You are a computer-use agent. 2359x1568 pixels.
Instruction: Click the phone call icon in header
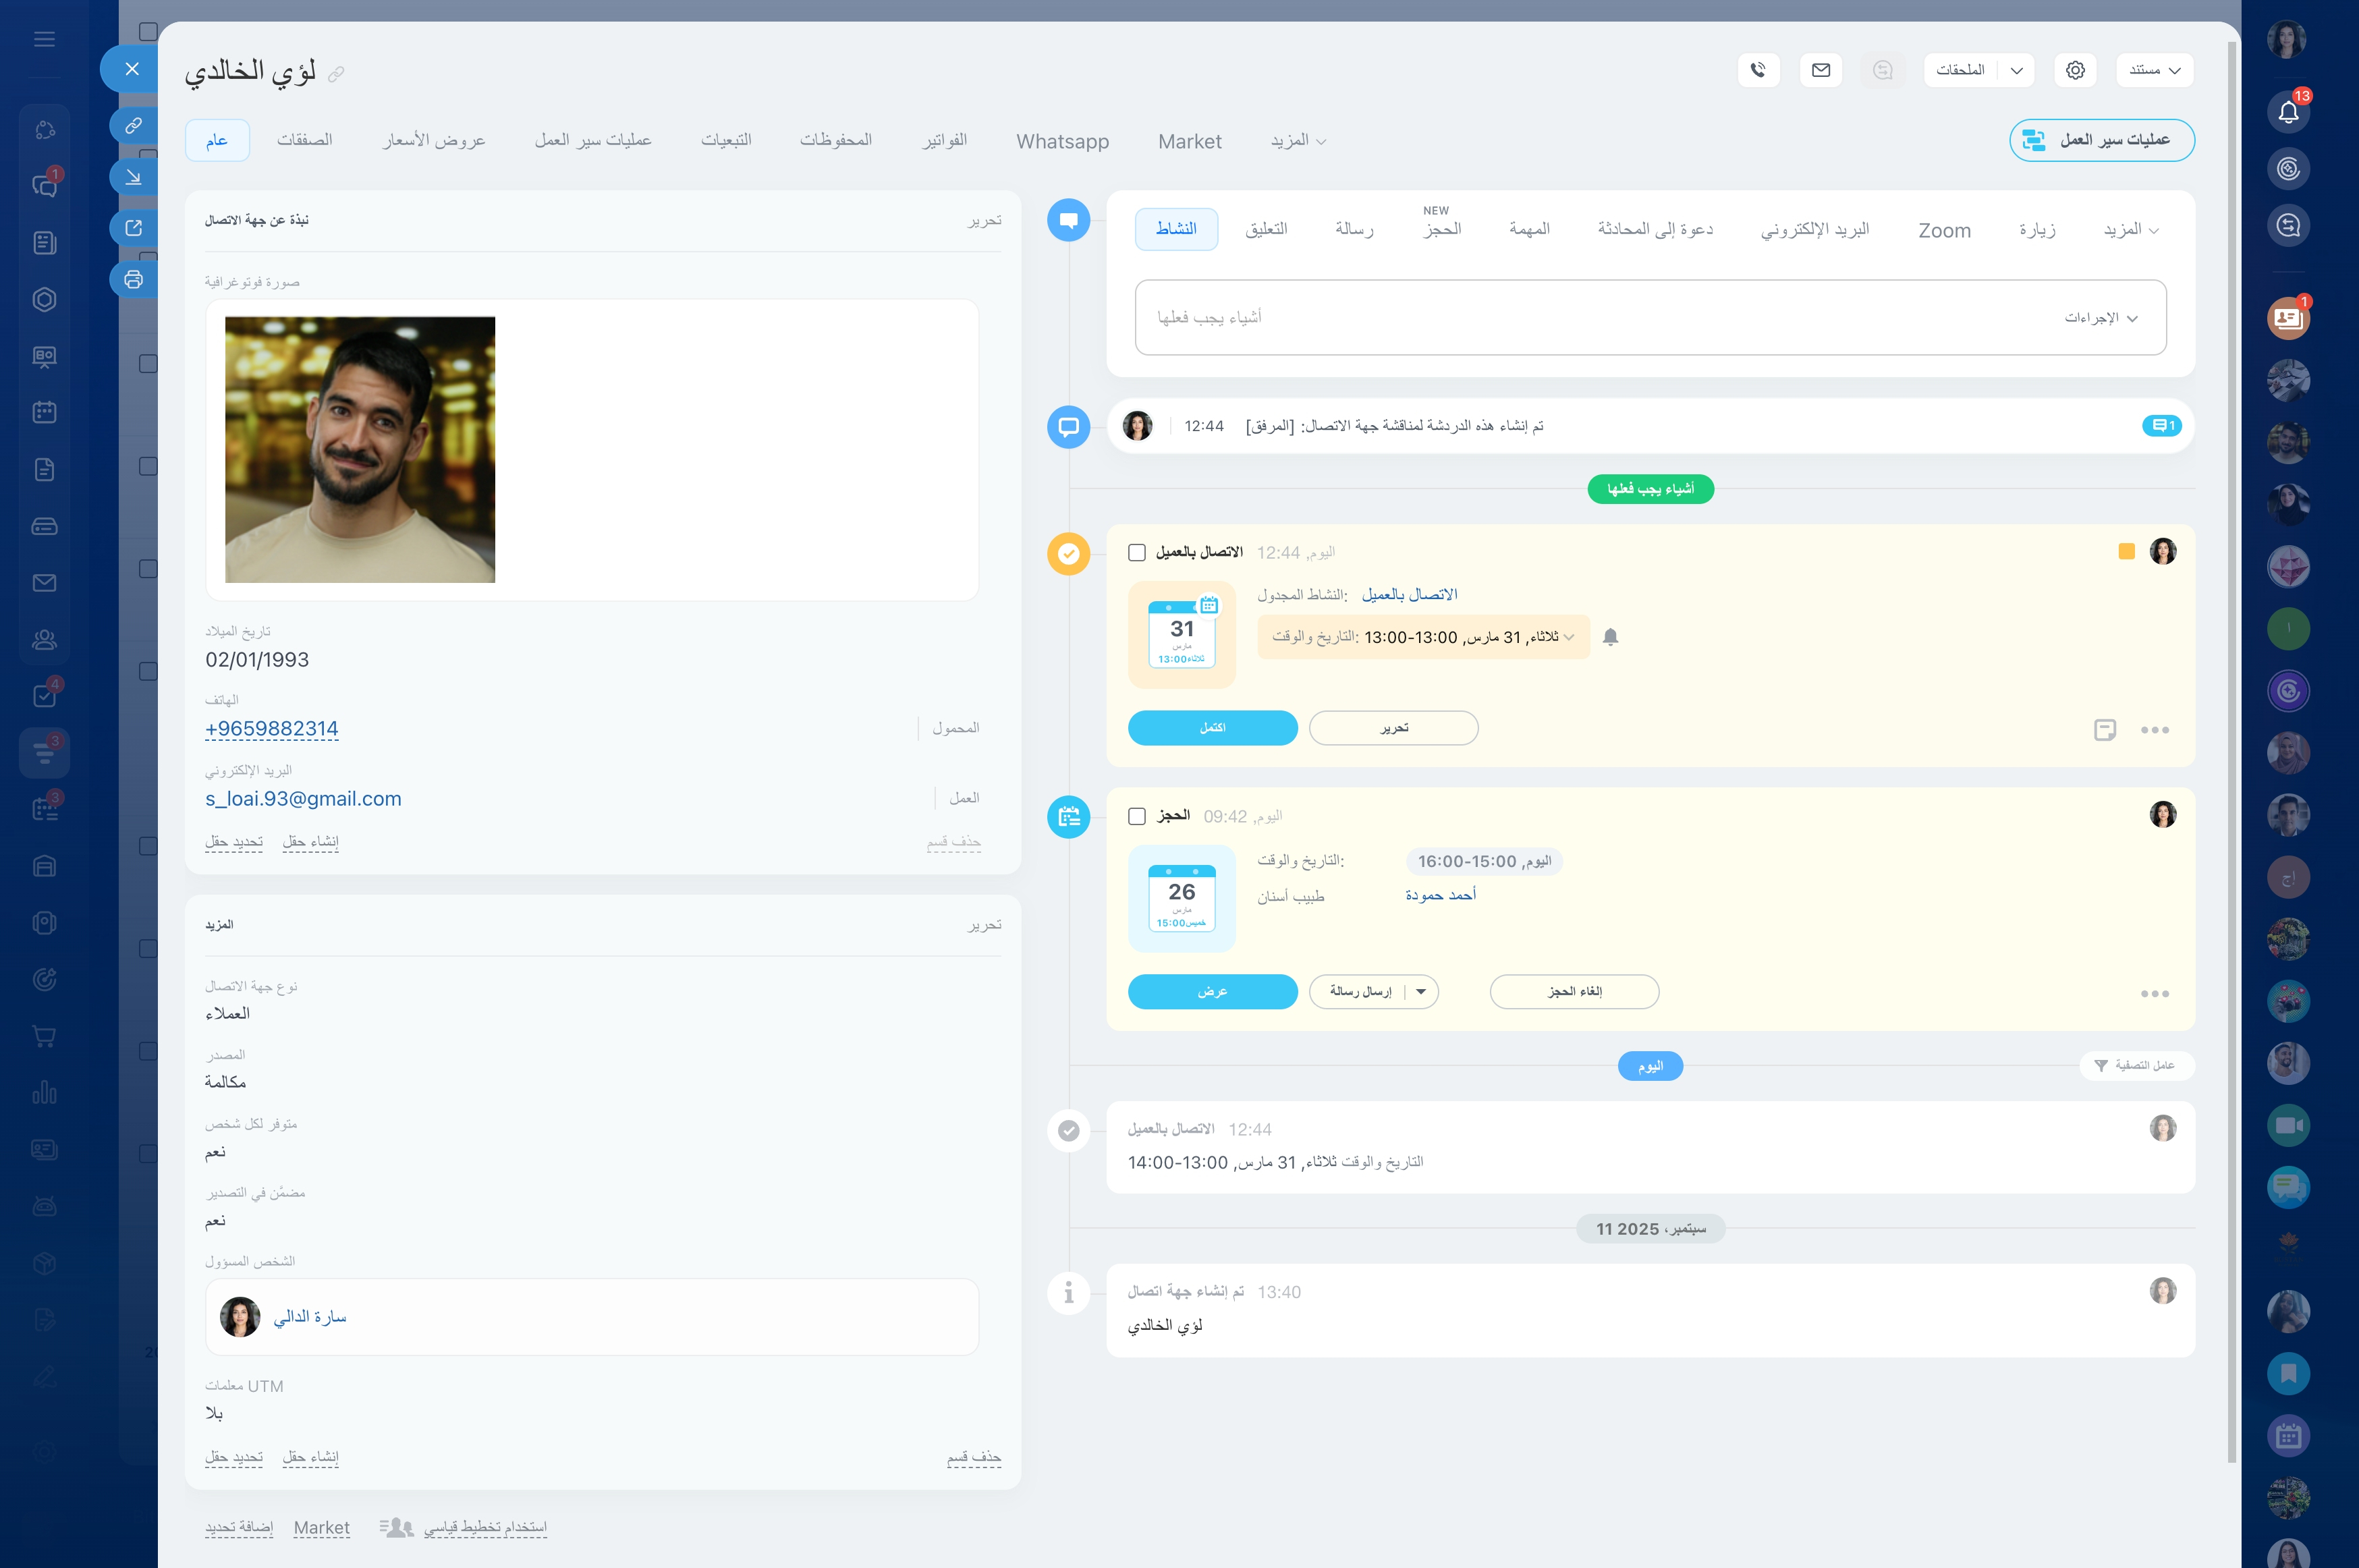pos(1758,70)
